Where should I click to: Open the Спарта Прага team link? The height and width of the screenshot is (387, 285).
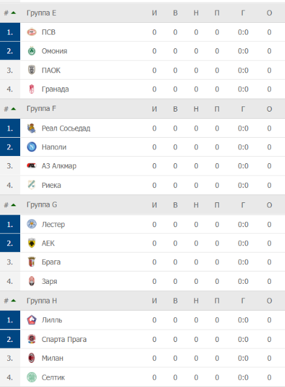[64, 339]
